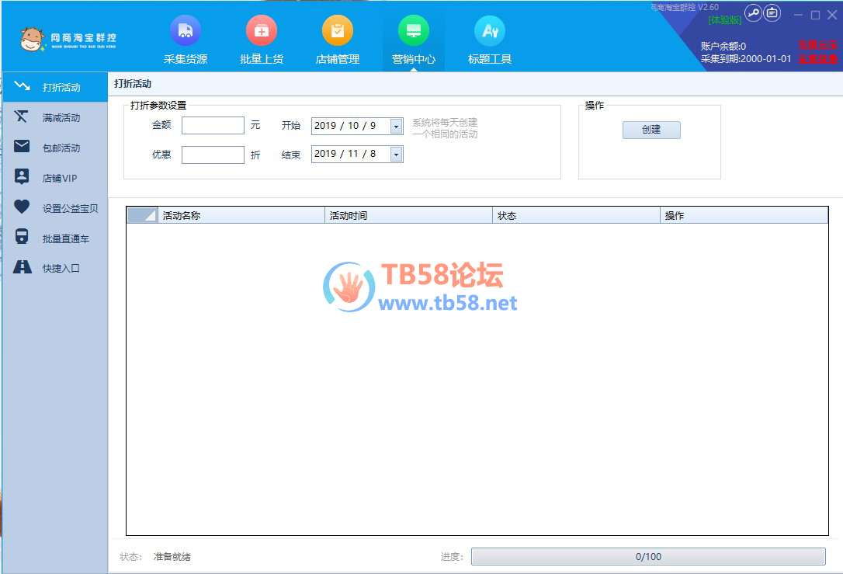Screen dimensions: 843x574
Task: Click the table's select-all corner cell
Action: pyautogui.click(x=142, y=215)
